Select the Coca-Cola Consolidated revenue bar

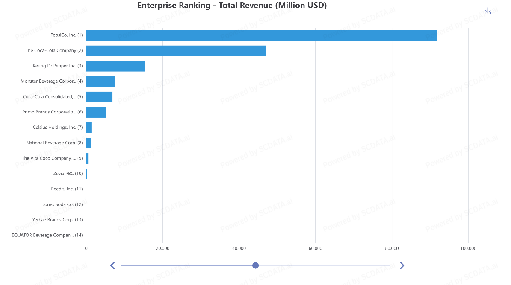point(99,97)
